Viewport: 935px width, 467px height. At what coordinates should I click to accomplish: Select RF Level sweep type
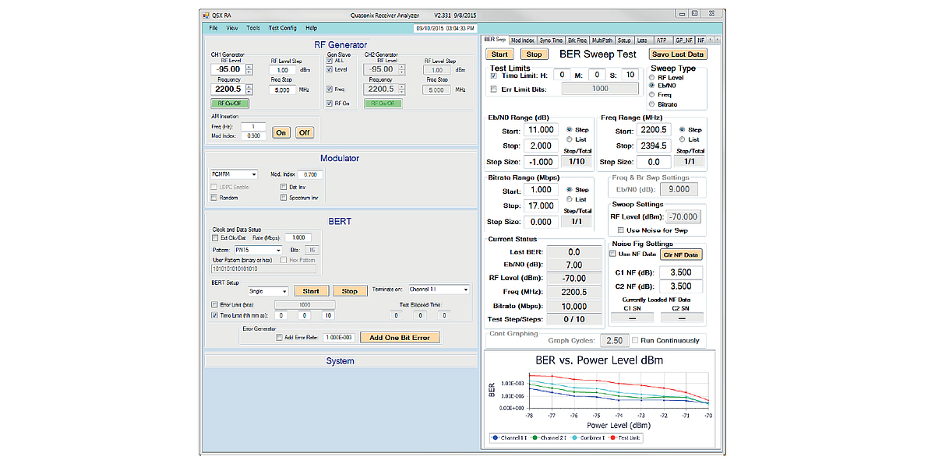click(x=652, y=78)
